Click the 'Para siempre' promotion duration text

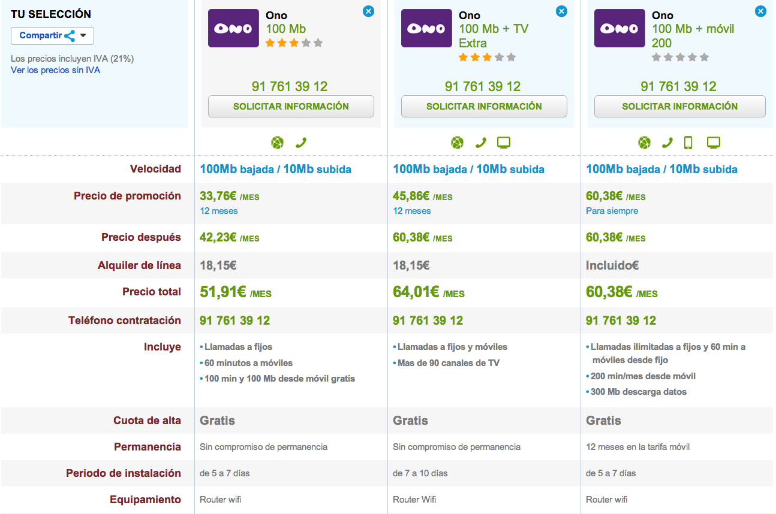(x=612, y=211)
